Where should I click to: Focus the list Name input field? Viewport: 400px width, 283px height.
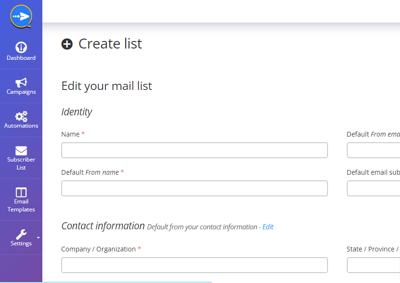[x=194, y=150]
